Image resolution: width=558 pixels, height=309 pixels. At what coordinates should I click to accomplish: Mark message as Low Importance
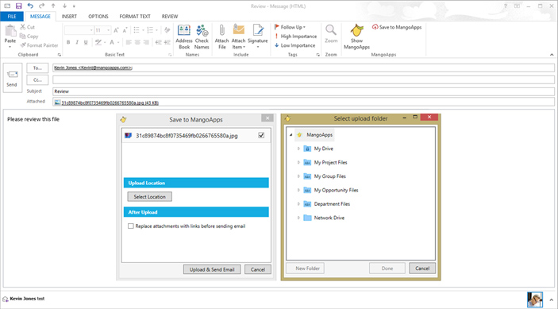[x=294, y=45]
